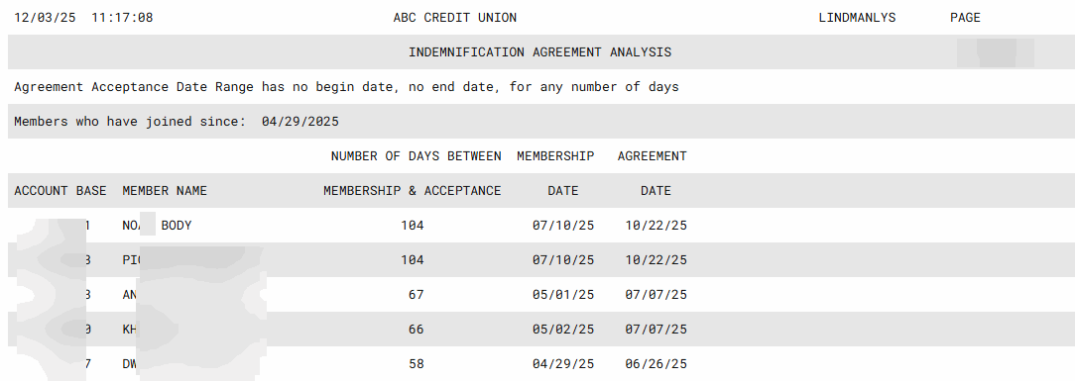Screen dimensions: 1075x381
Task: Click the report date 12/03/25
Action: [45, 18]
